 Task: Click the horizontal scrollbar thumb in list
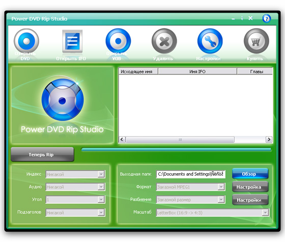coord(180,140)
